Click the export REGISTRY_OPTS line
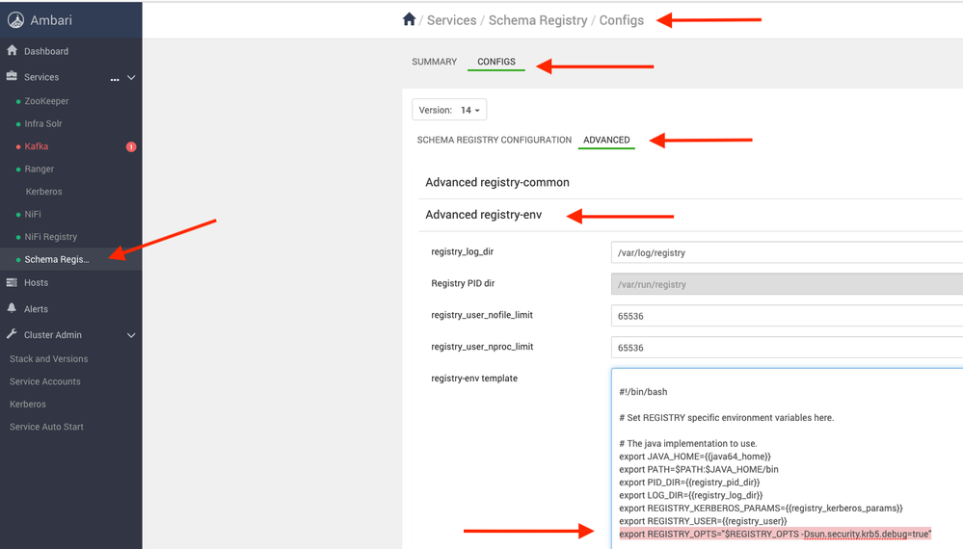This screenshot has width=963, height=549. 775,535
